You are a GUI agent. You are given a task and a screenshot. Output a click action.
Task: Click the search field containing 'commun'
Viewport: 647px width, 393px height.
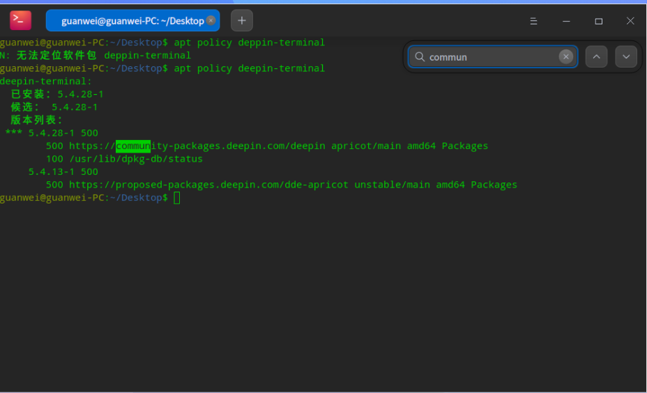(x=493, y=57)
